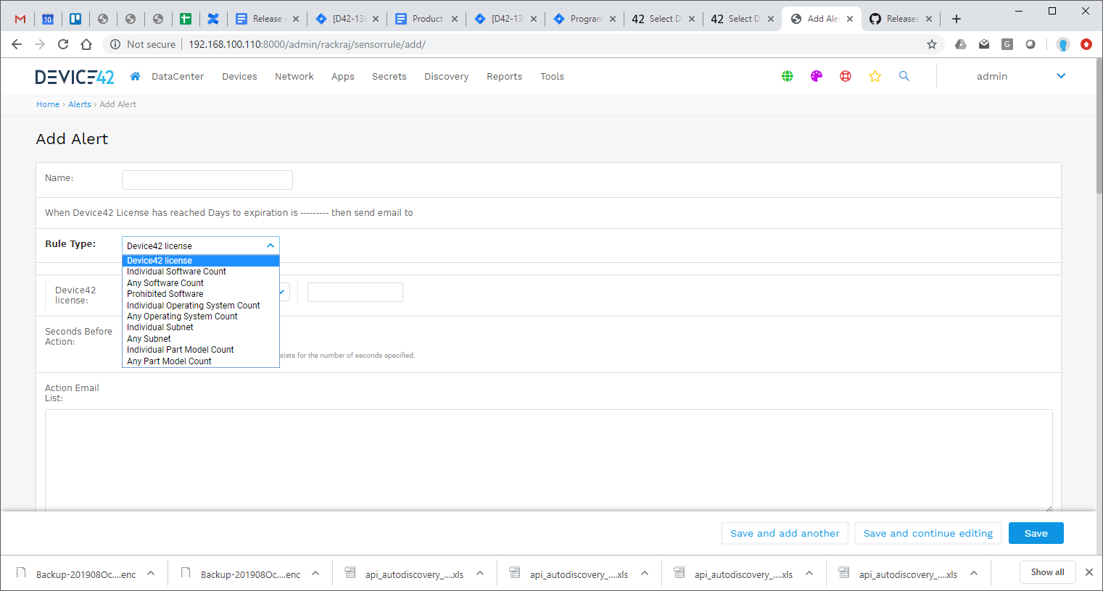Screen dimensions: 1103x591
Task: Open the Rule Type dropdown
Action: pos(200,245)
